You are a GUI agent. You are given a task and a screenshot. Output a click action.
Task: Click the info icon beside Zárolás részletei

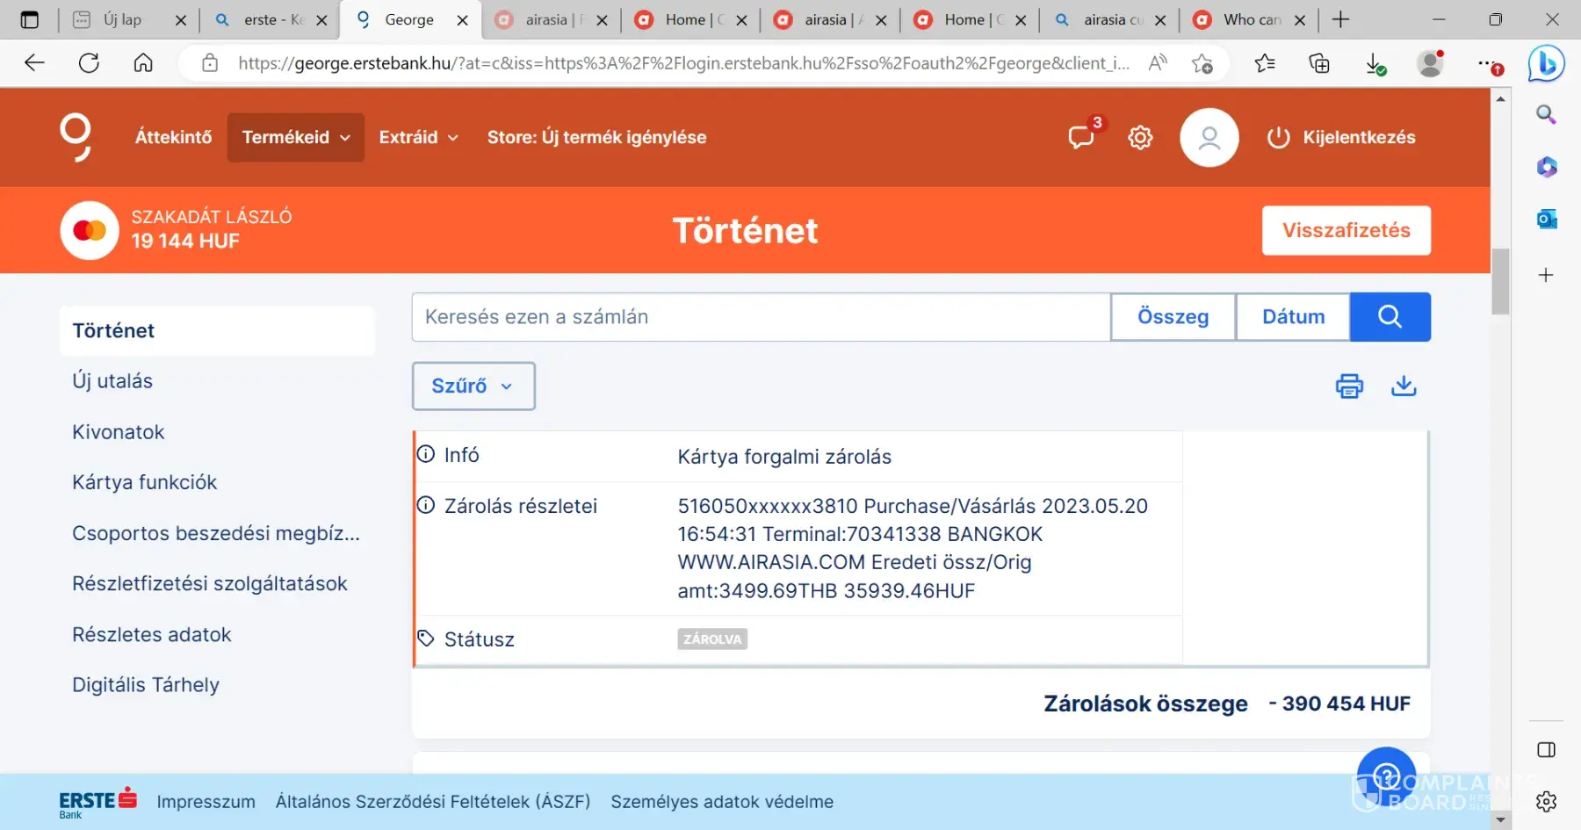tap(426, 505)
